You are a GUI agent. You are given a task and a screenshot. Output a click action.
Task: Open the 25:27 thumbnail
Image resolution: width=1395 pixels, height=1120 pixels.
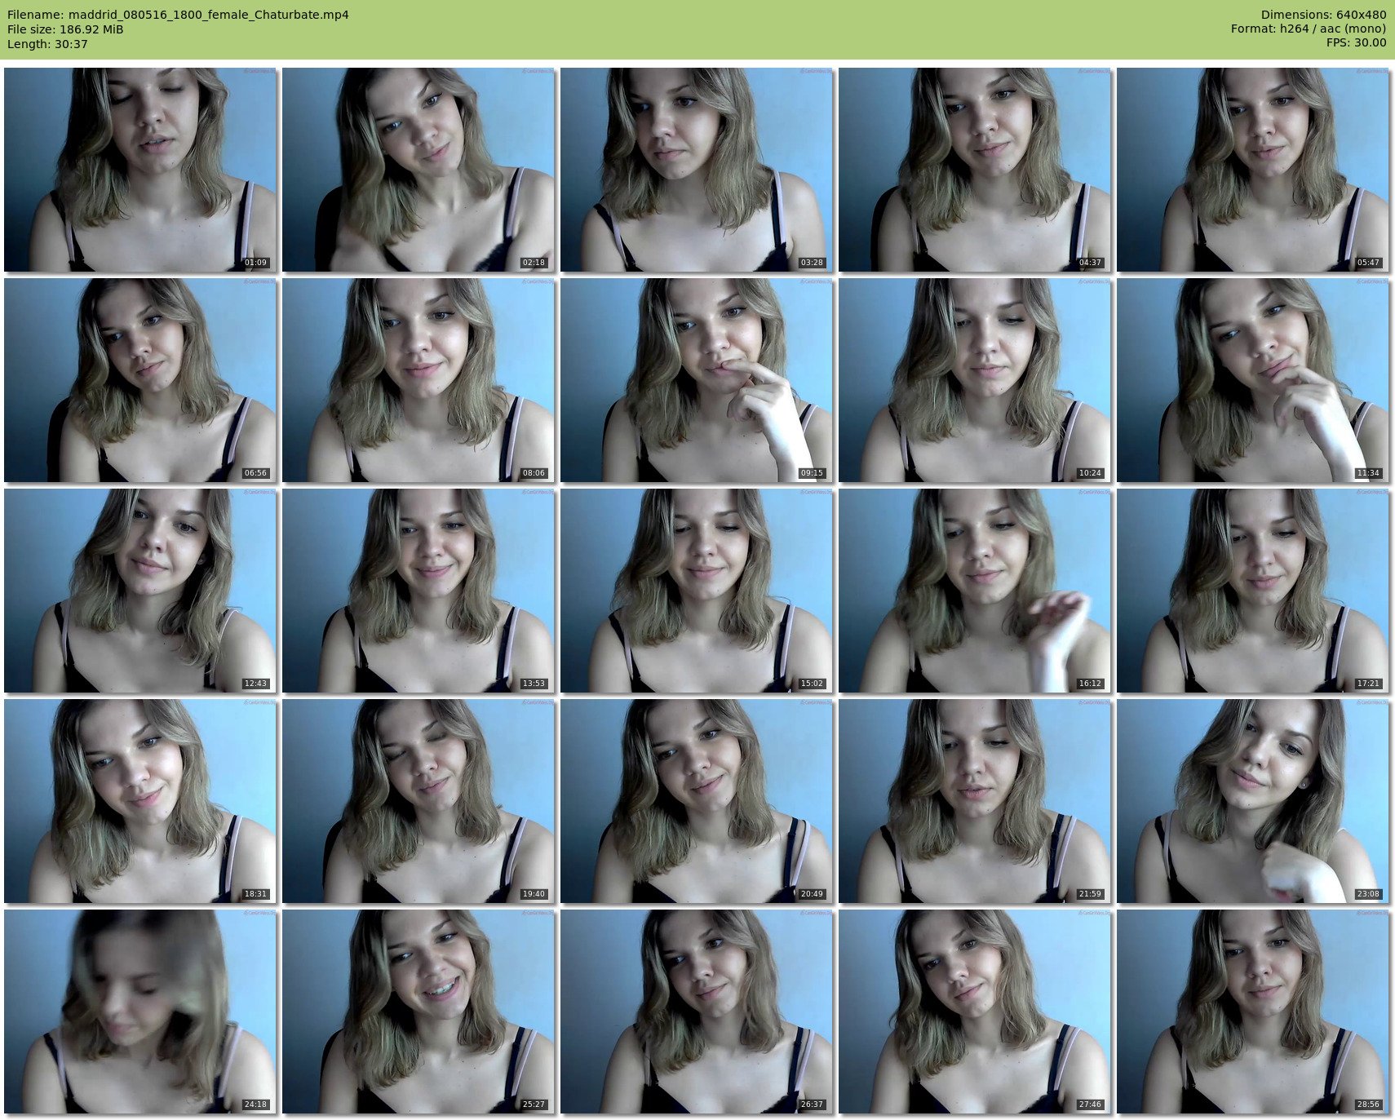(418, 1012)
